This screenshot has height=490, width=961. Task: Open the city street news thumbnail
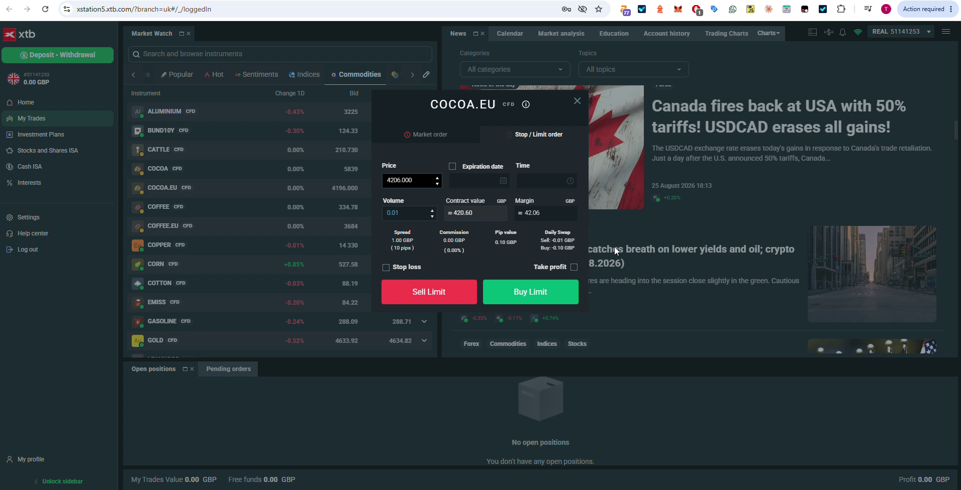point(872,274)
